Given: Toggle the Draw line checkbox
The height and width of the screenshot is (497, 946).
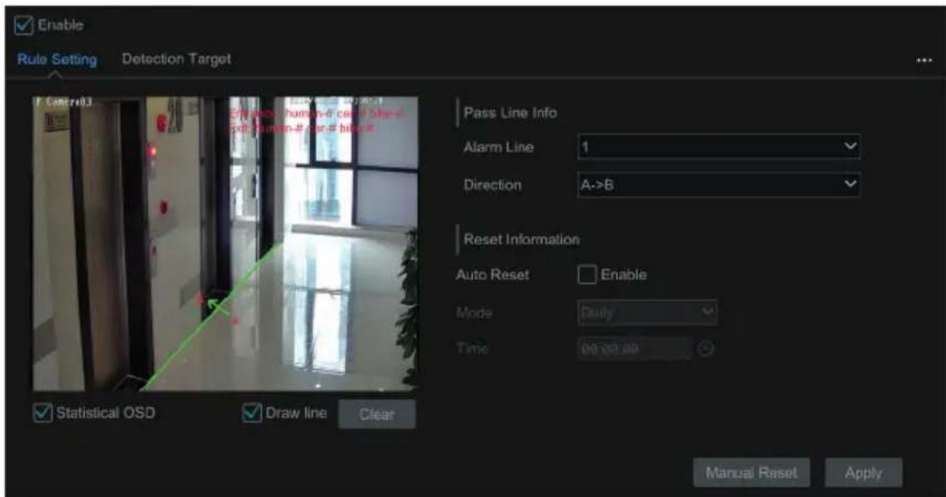Looking at the screenshot, I should pyautogui.click(x=252, y=413).
